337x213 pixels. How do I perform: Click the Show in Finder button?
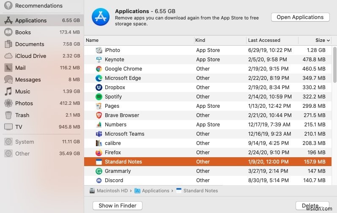pyautogui.click(x=118, y=205)
